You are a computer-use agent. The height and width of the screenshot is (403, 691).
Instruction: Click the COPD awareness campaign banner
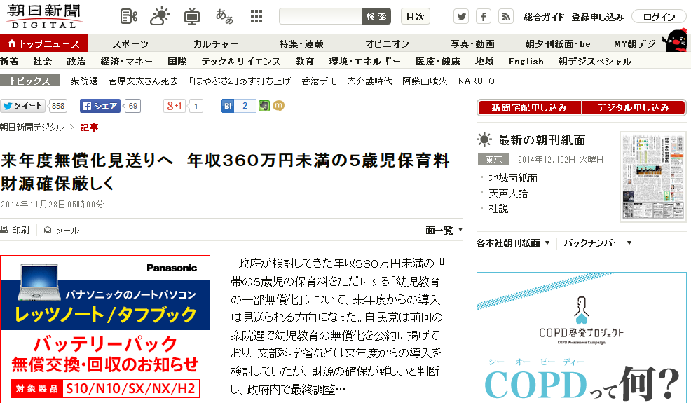click(x=581, y=337)
